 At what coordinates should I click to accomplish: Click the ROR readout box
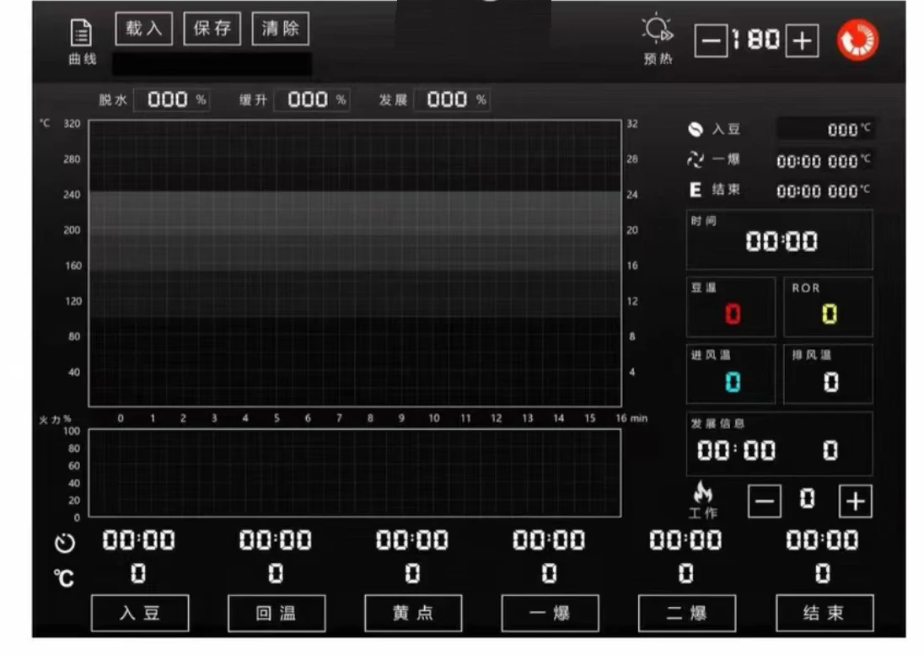coord(828,307)
